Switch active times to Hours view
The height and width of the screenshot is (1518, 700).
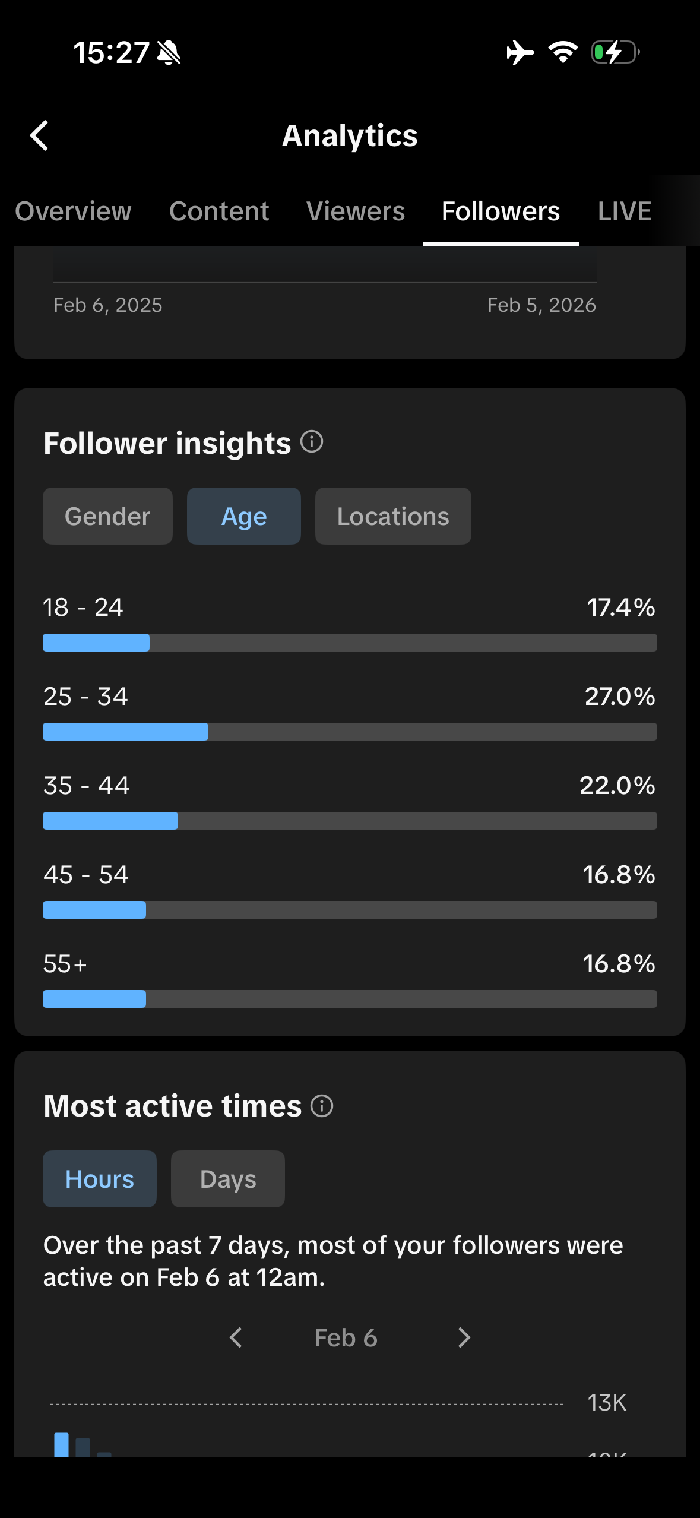click(x=100, y=1179)
